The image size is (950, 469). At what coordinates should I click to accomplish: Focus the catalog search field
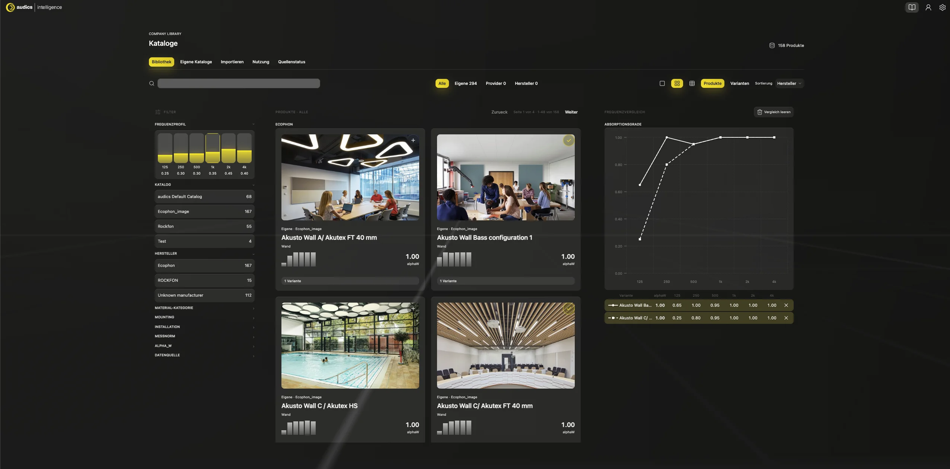tap(239, 83)
